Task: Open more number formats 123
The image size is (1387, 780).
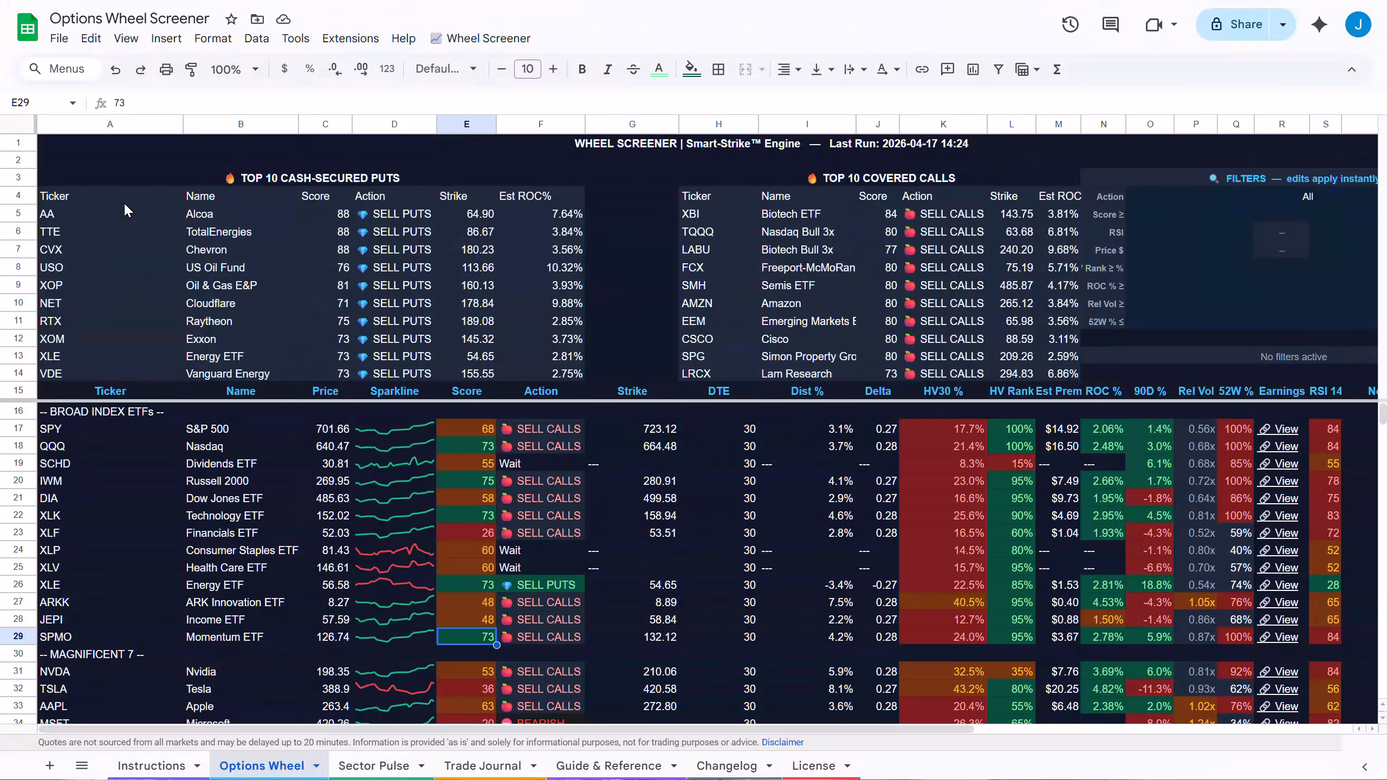Action: point(387,69)
